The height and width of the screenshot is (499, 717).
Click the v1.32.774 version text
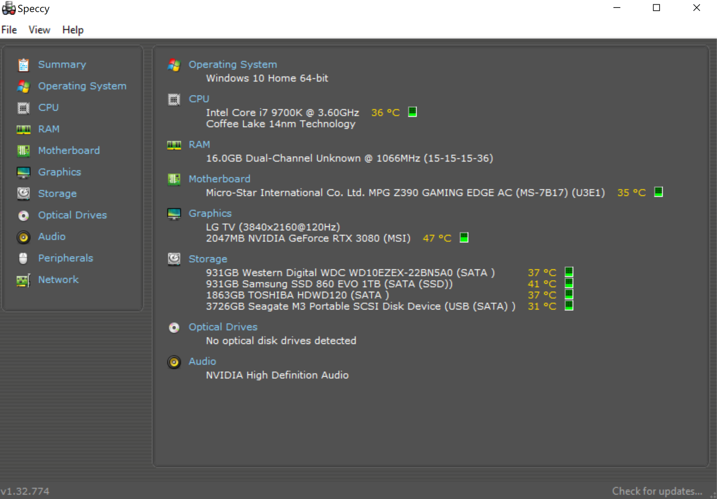(25, 491)
